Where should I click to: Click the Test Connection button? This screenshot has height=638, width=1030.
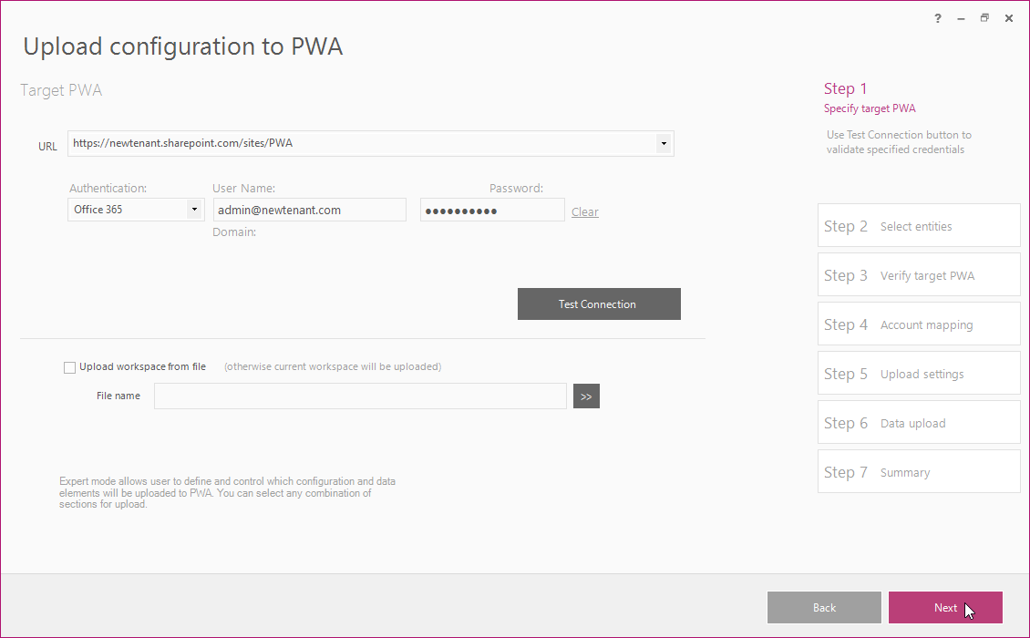click(599, 304)
